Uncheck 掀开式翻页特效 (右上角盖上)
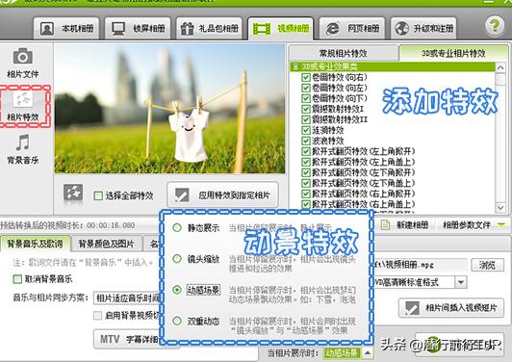This screenshot has width=512, height=362. pos(306,204)
